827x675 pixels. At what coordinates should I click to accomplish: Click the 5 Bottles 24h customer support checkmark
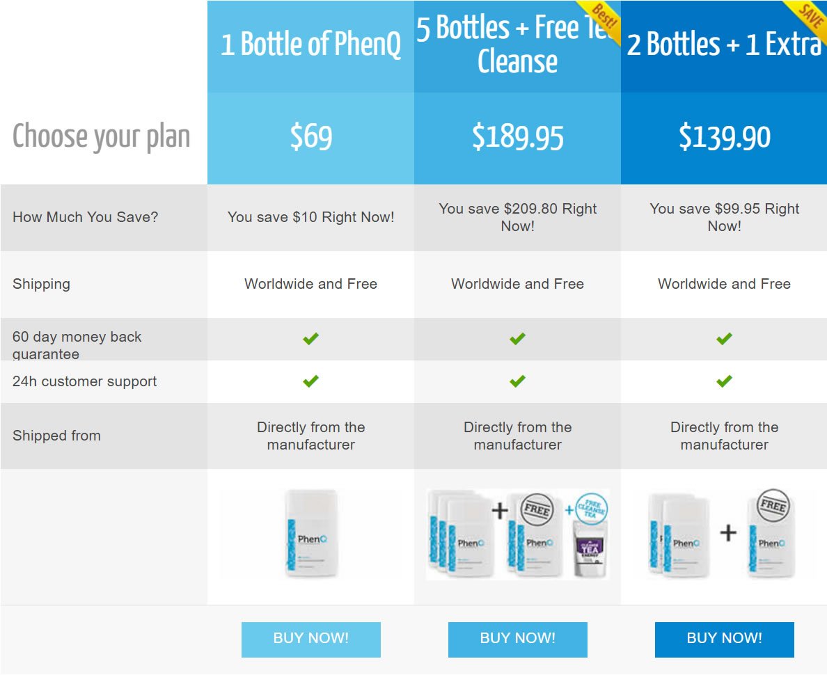click(x=517, y=381)
